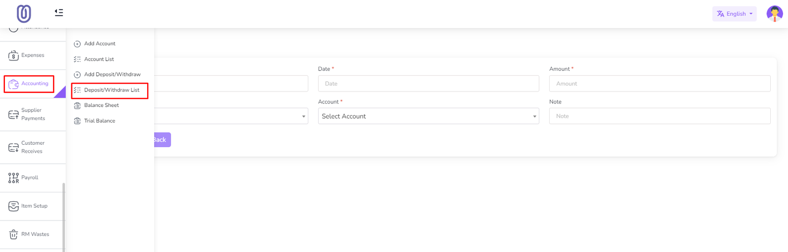788x252 pixels.
Task: Select Account List from the submenu
Action: coord(98,59)
